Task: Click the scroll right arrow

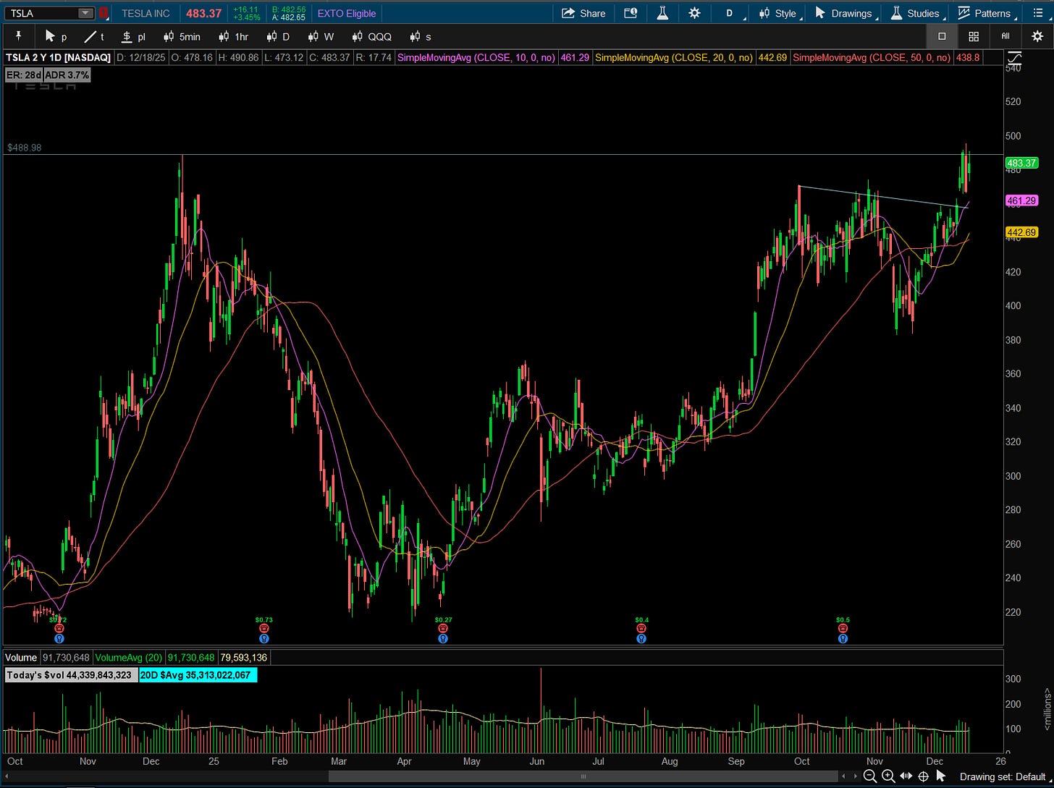Action: coord(856,776)
